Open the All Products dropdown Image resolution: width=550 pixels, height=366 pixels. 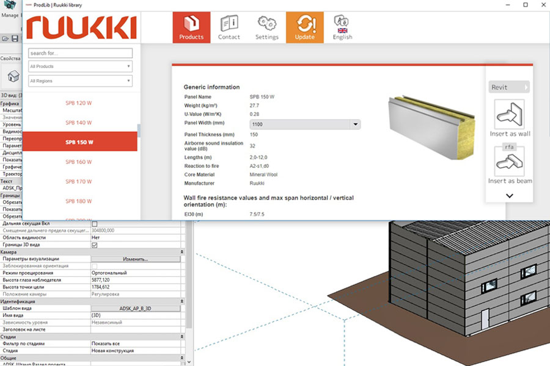point(80,66)
